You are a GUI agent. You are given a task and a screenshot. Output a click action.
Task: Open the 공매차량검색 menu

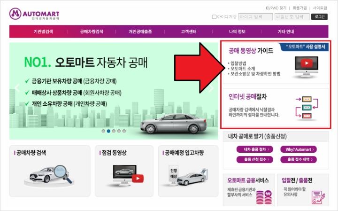coord(92,31)
